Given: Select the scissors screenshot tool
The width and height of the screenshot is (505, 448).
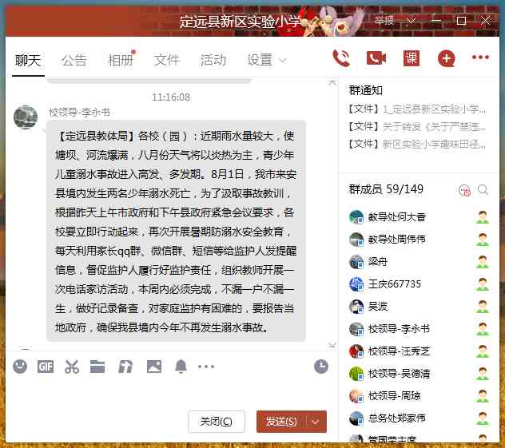Looking at the screenshot, I should [72, 367].
